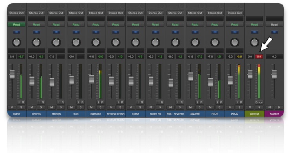Record-enable the piano channel

coord(23,102)
